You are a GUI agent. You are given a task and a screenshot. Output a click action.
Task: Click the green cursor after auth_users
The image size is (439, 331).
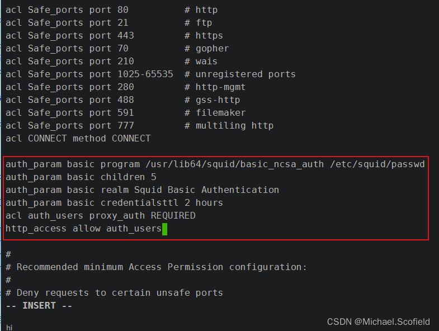(165, 229)
